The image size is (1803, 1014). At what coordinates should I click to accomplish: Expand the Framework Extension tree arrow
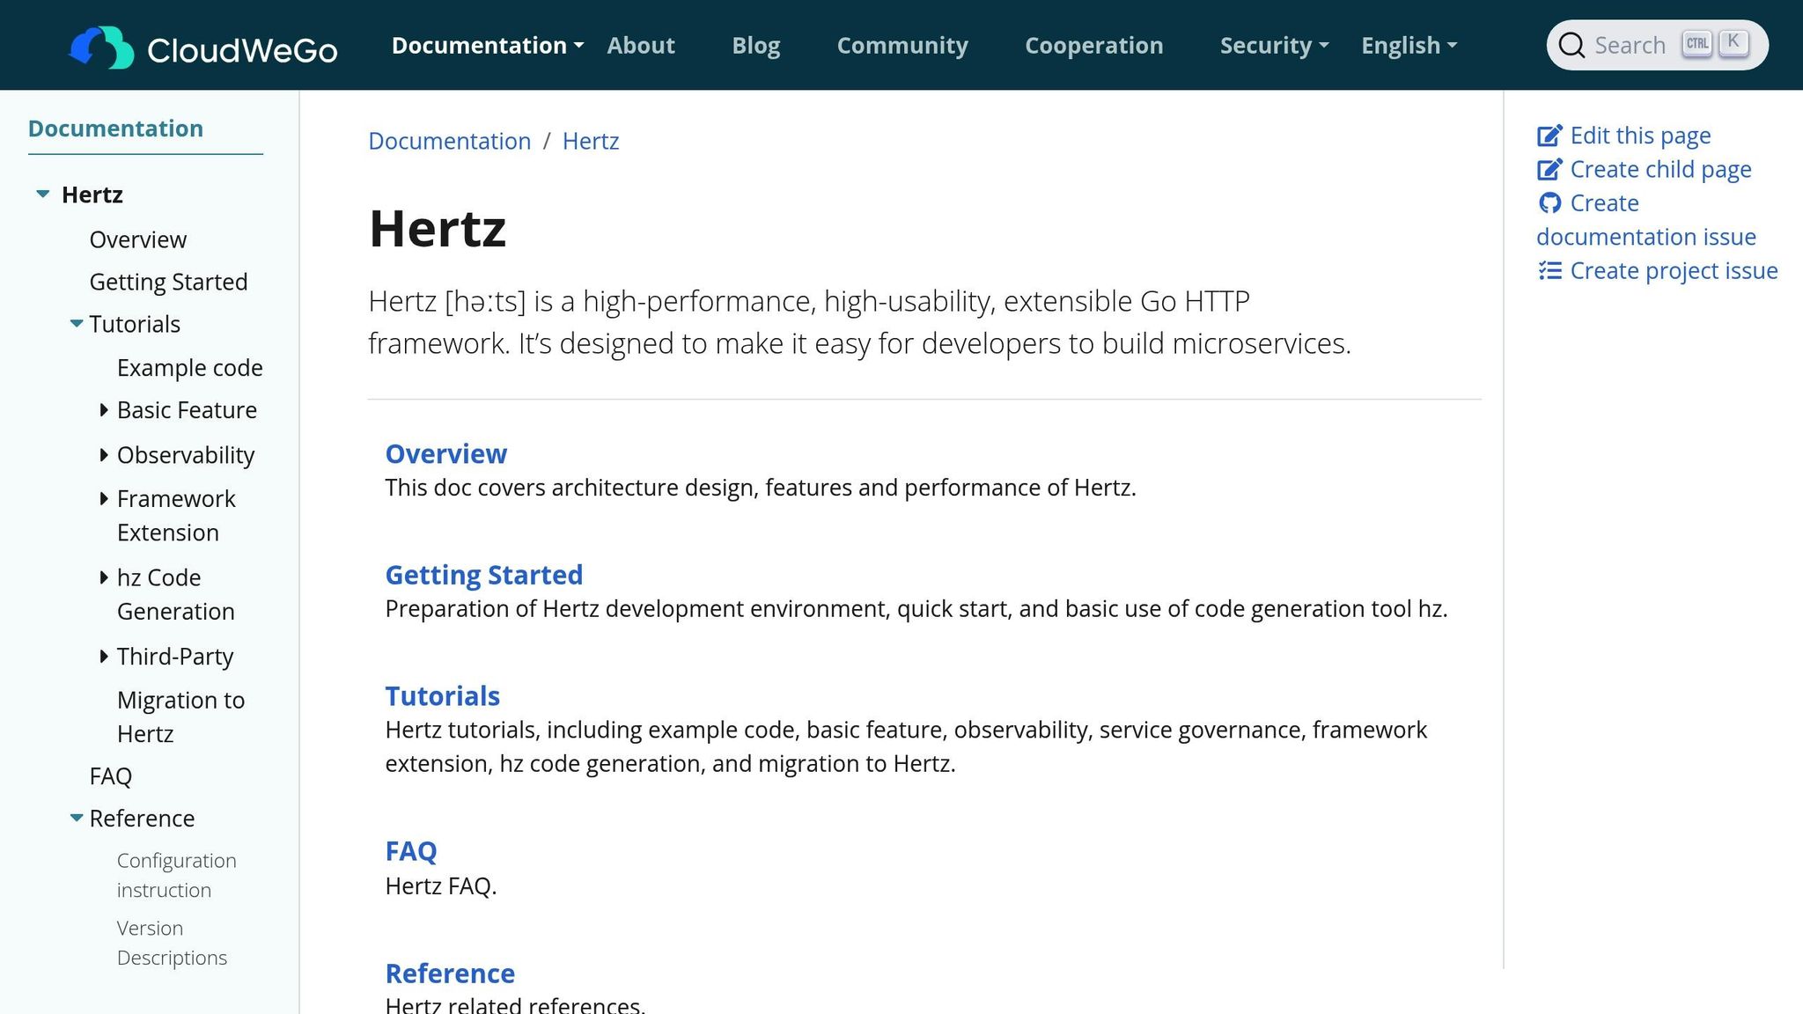click(104, 499)
